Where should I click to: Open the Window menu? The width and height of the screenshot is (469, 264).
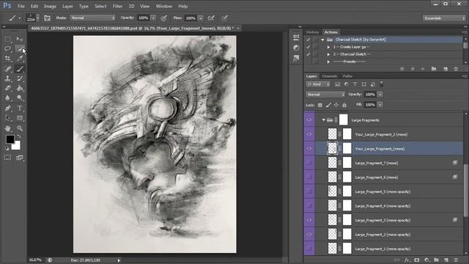163,6
